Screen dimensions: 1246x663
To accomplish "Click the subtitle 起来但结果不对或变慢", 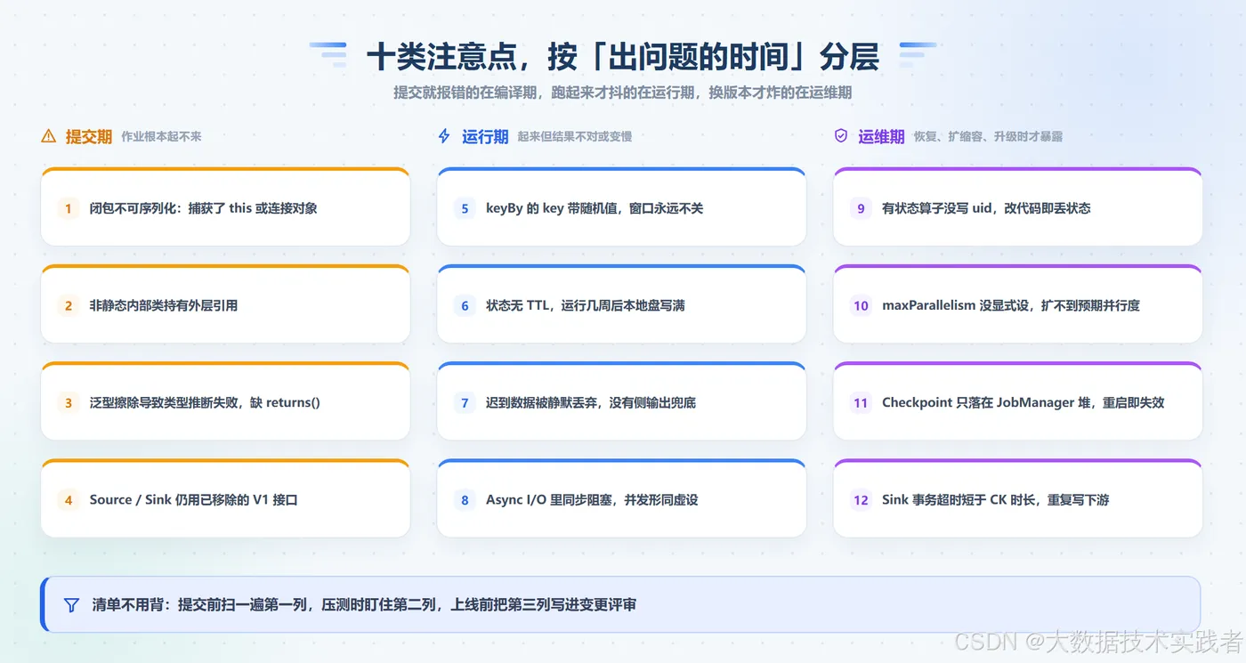I will point(575,137).
